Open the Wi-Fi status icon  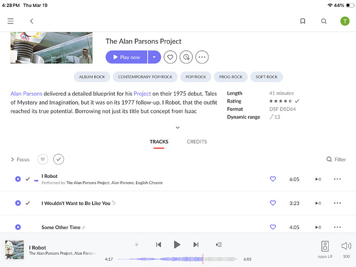[330, 5]
